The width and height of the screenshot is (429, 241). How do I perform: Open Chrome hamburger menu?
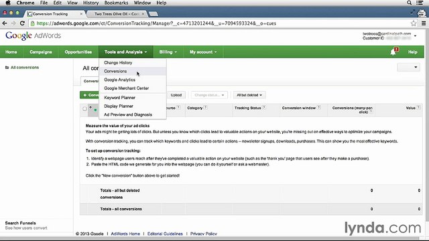pos(424,23)
